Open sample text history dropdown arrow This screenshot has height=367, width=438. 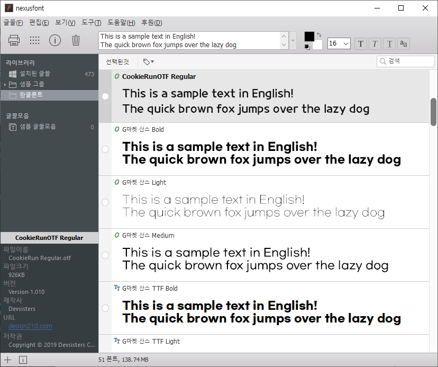click(293, 41)
